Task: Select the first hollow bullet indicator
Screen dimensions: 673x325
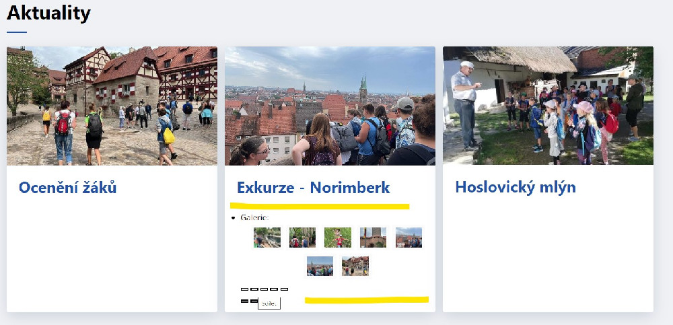Action: 245,289
